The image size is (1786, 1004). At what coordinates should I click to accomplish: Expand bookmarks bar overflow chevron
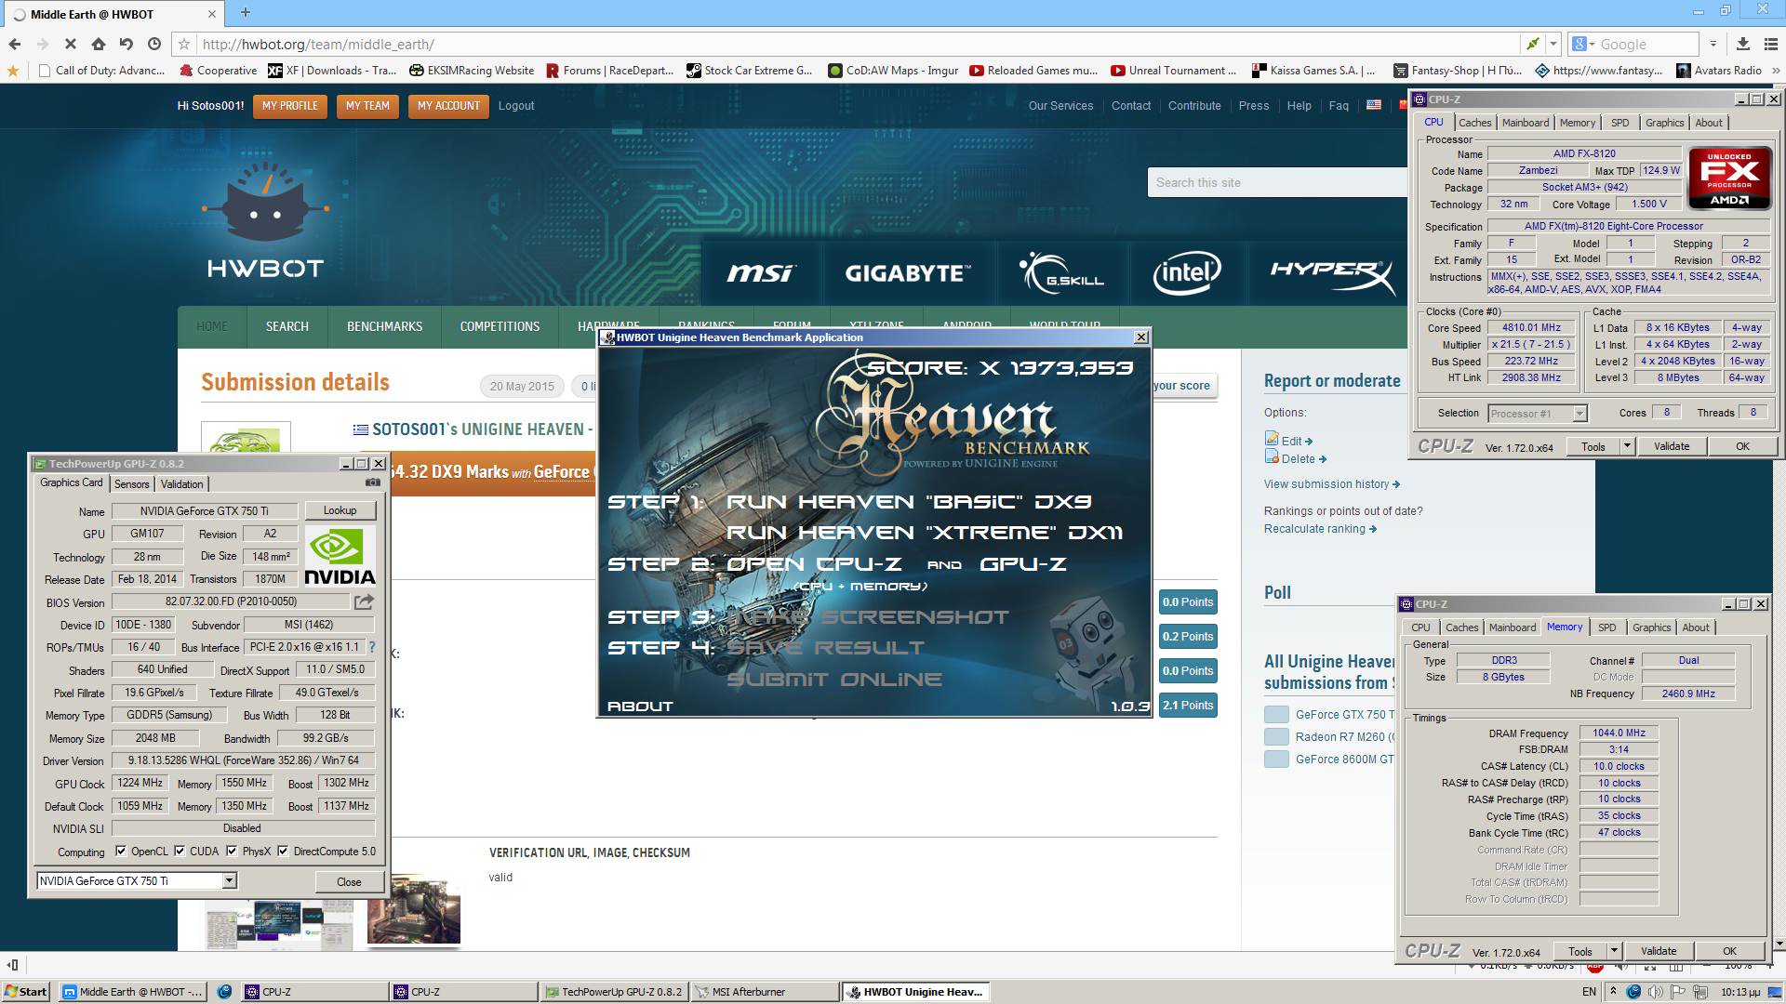click(x=1775, y=71)
